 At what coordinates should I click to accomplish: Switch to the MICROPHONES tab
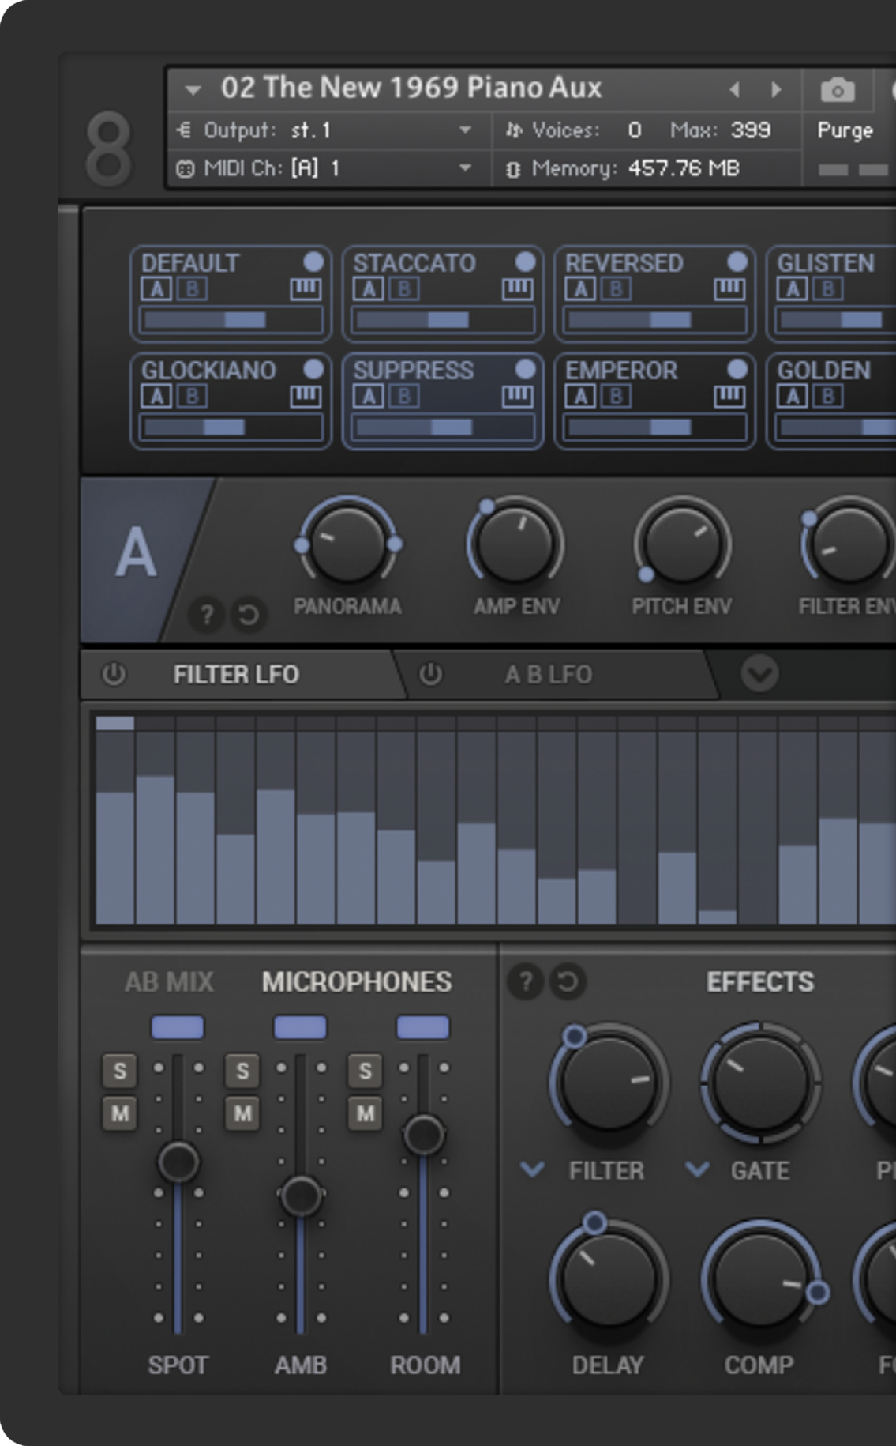point(357,982)
